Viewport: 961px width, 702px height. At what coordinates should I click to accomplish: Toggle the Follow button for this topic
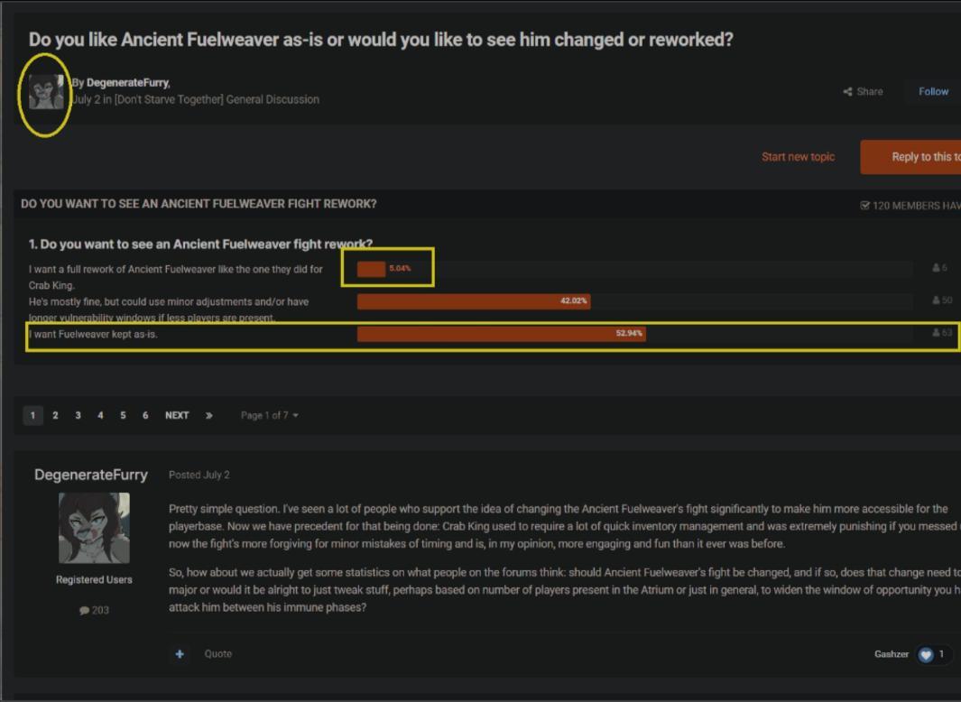click(x=933, y=92)
